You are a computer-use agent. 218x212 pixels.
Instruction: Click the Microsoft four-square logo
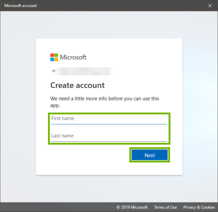pos(54,57)
